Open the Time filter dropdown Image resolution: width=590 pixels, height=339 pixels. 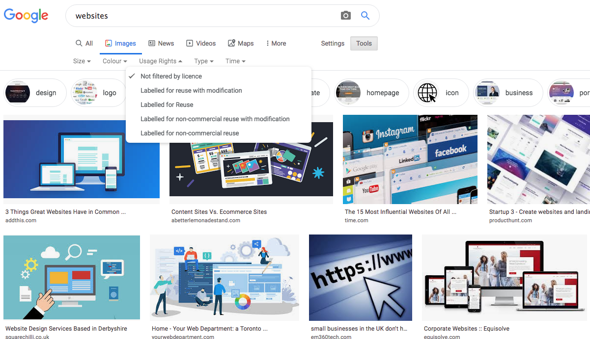click(235, 61)
